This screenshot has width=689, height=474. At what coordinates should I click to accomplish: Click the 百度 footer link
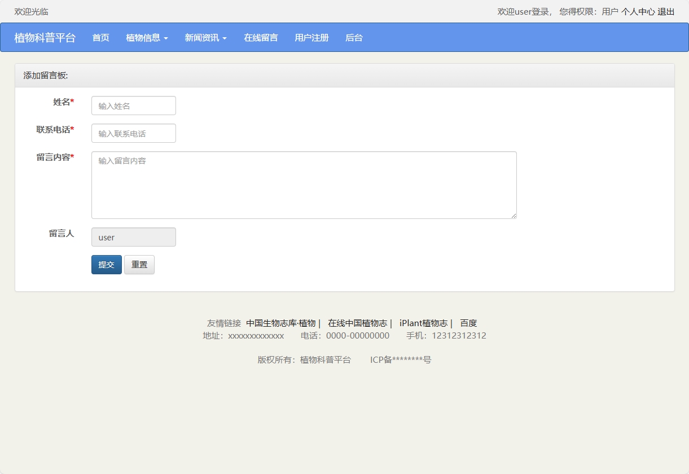(x=468, y=323)
